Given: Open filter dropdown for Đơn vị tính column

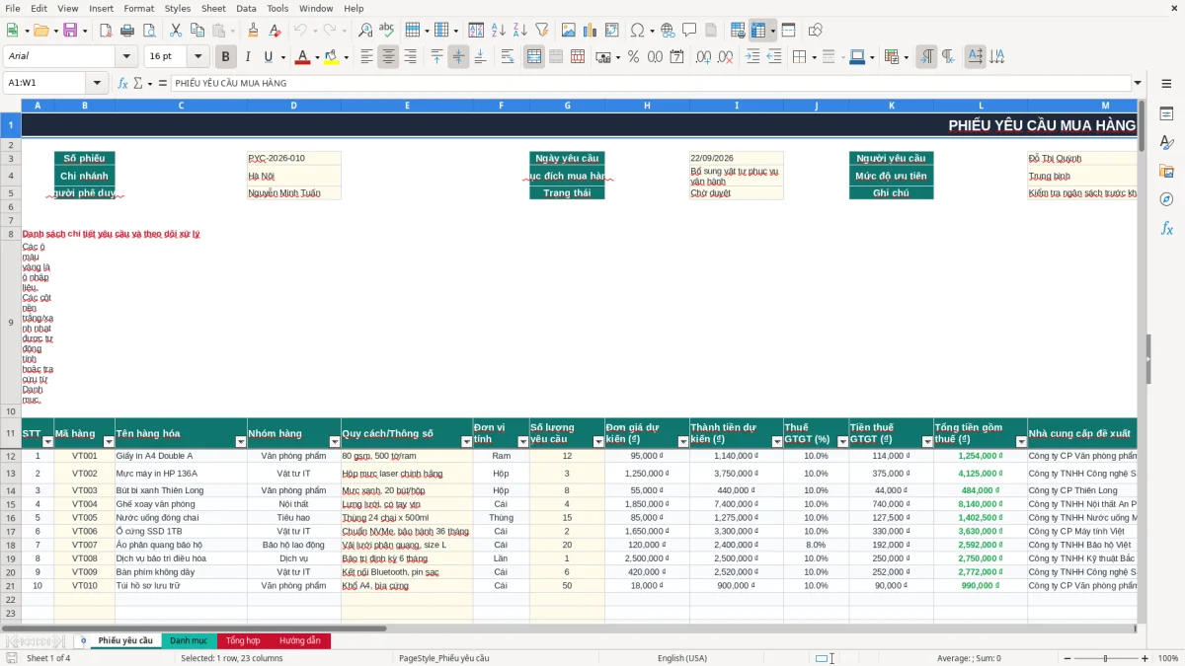Looking at the screenshot, I should pos(521,442).
